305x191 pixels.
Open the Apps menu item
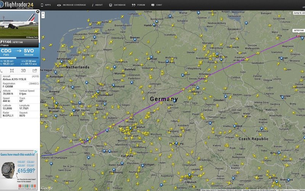coord(46,5)
